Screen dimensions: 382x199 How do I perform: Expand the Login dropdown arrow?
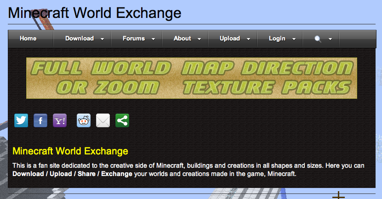[294, 39]
